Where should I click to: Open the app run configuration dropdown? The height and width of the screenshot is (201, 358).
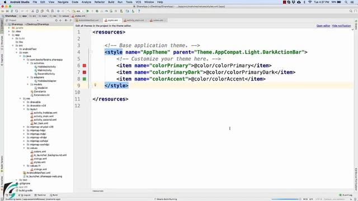78,11
